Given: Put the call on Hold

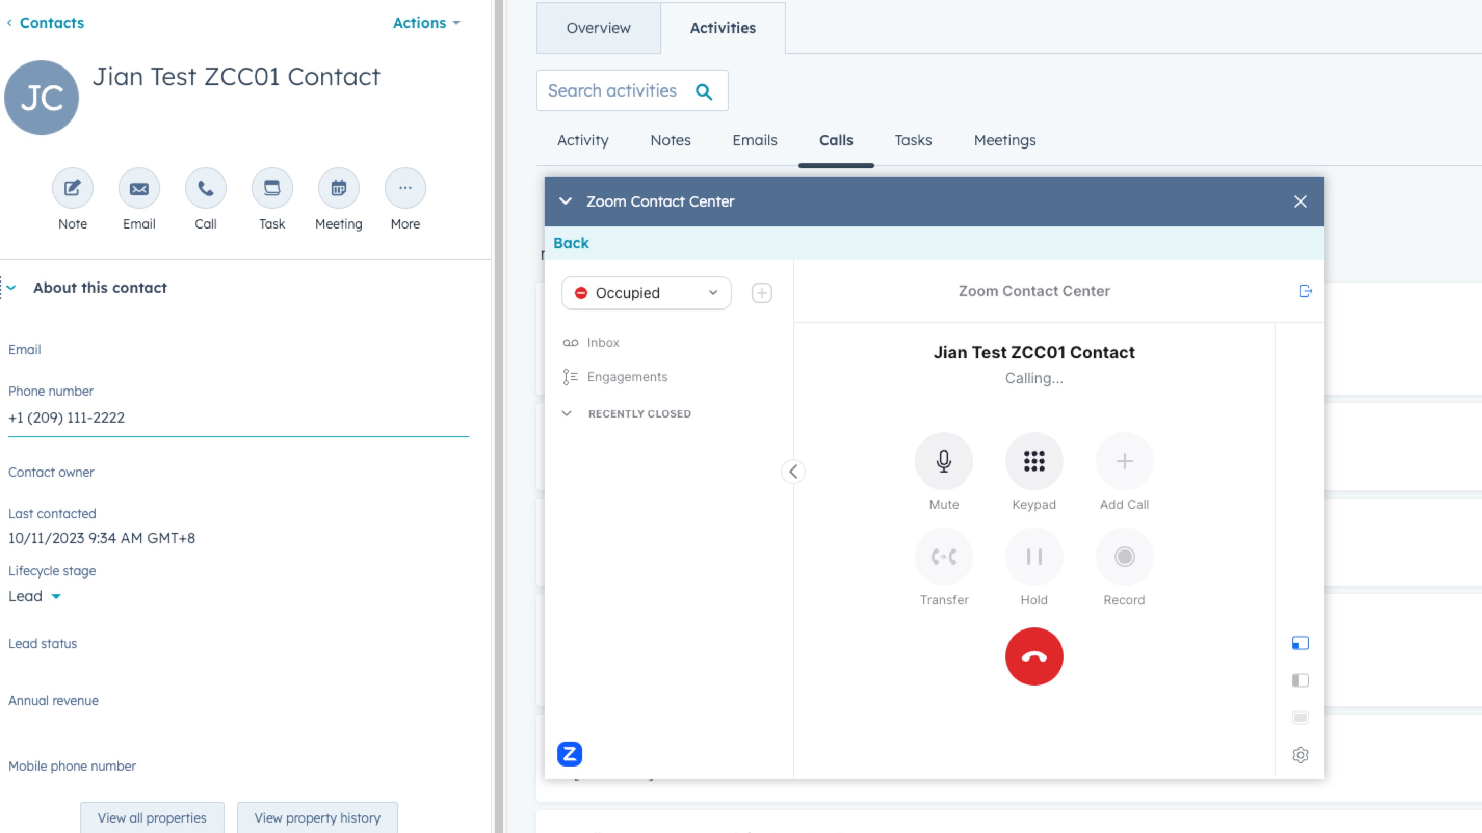Looking at the screenshot, I should pos(1034,556).
